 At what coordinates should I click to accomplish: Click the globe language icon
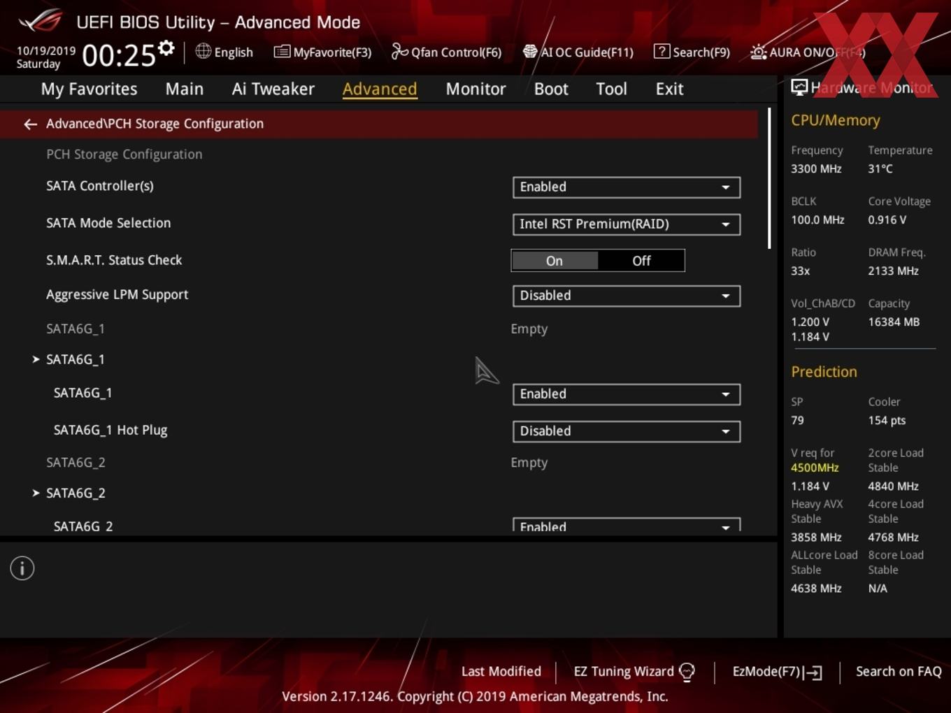tap(203, 51)
